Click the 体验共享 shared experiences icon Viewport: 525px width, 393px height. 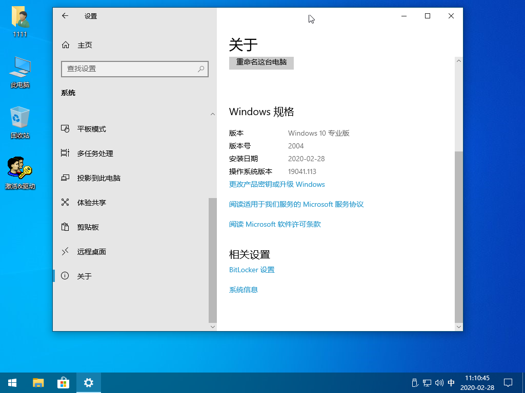pos(66,202)
